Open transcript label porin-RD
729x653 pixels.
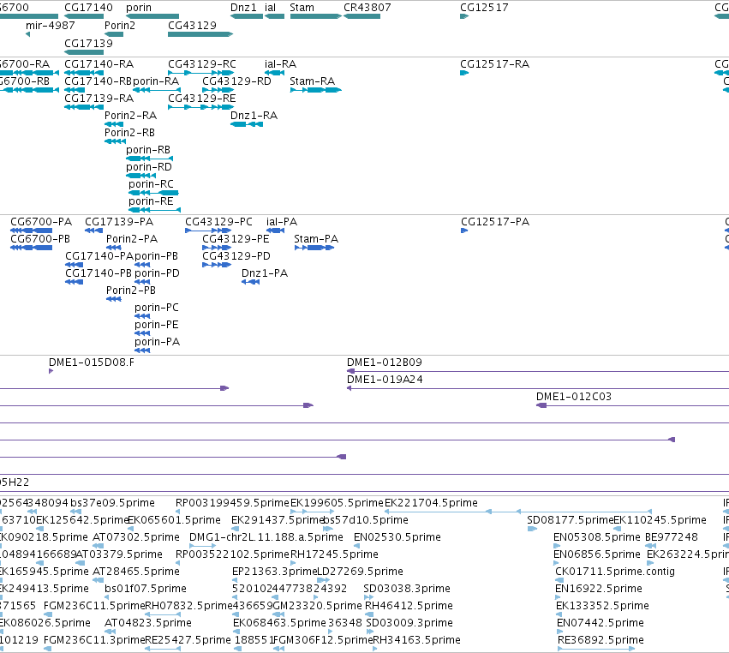coord(149,167)
